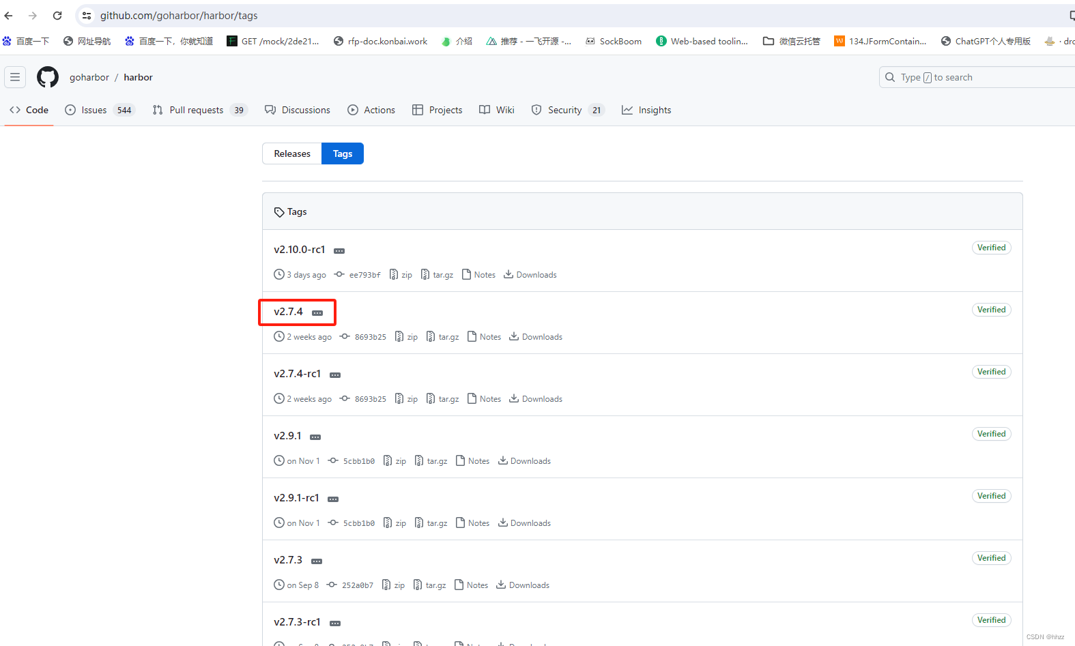Open the Code tab

pyautogui.click(x=29, y=110)
